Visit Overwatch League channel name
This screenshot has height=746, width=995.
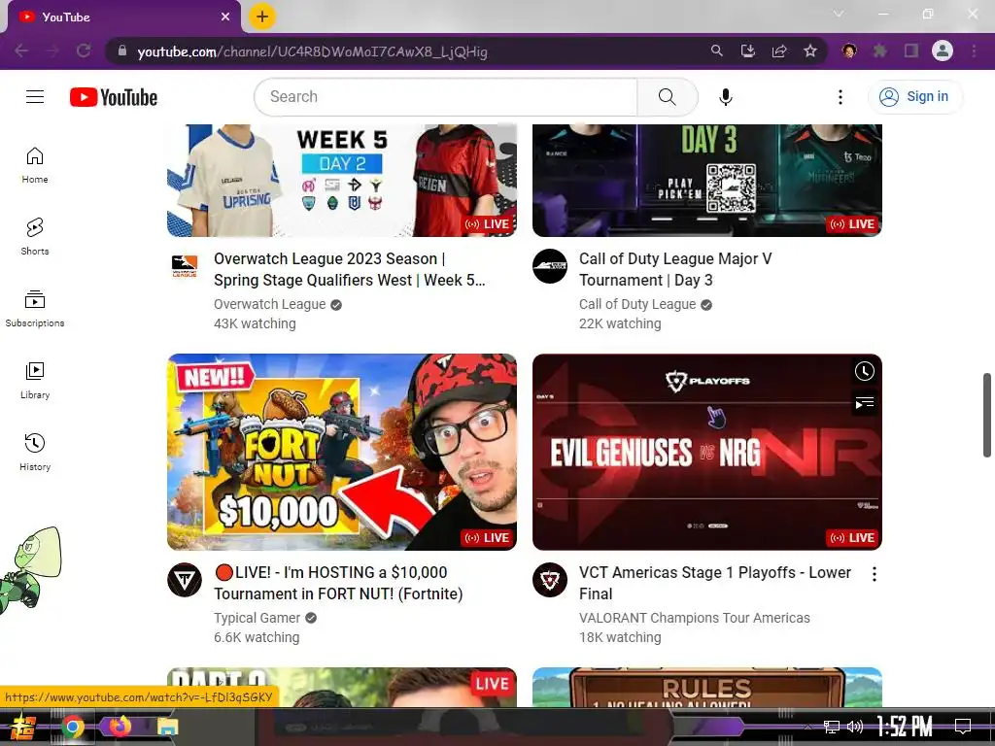(x=270, y=304)
